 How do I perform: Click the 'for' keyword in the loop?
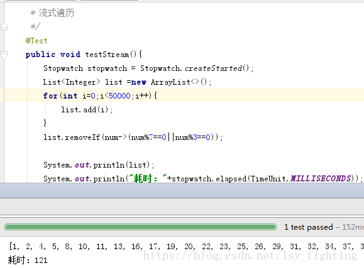[50, 96]
